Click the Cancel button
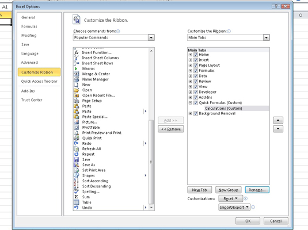The width and height of the screenshot is (308, 230). pos(276,221)
